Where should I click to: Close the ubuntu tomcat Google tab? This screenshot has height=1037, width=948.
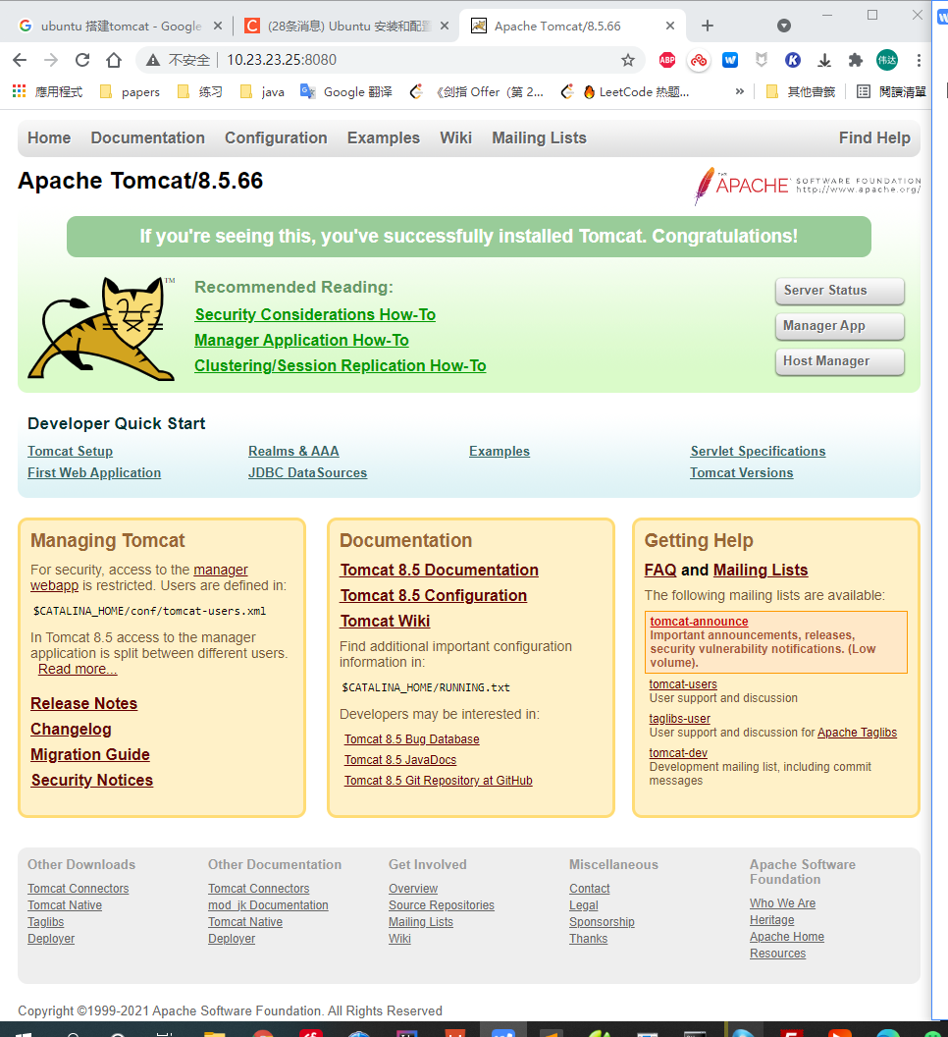tap(218, 26)
